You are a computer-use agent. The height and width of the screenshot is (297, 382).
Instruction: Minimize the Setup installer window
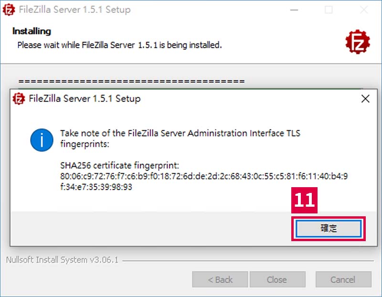(294, 10)
